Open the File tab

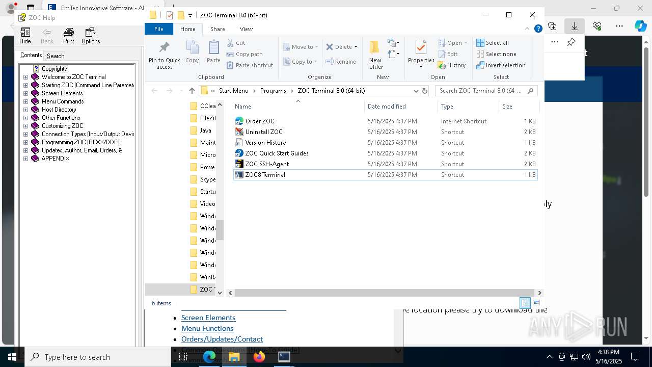tap(159, 29)
